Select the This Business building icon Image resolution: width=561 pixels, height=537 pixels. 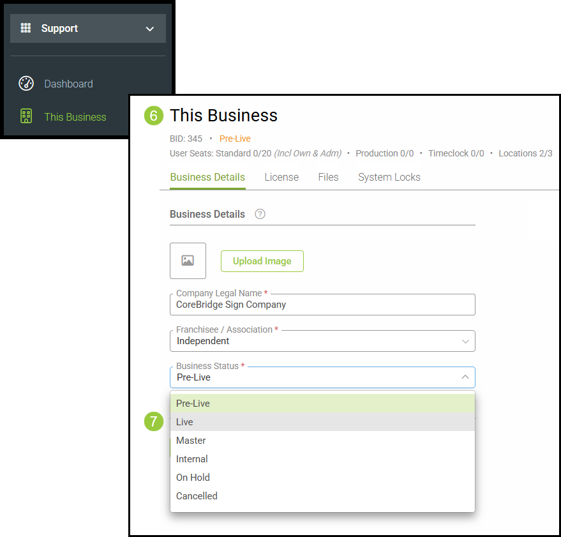coord(26,116)
